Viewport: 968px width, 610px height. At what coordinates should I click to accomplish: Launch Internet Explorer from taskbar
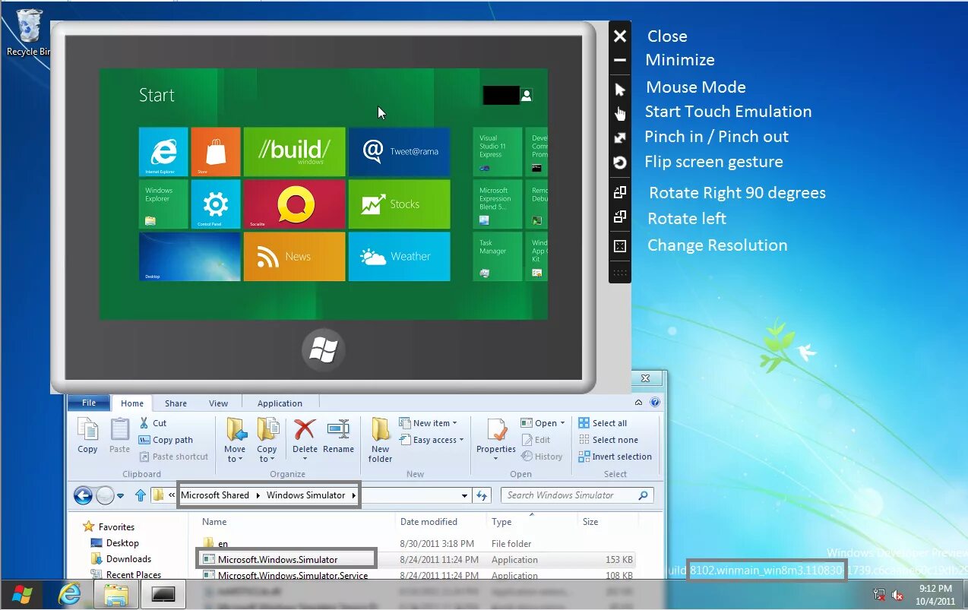coord(69,594)
